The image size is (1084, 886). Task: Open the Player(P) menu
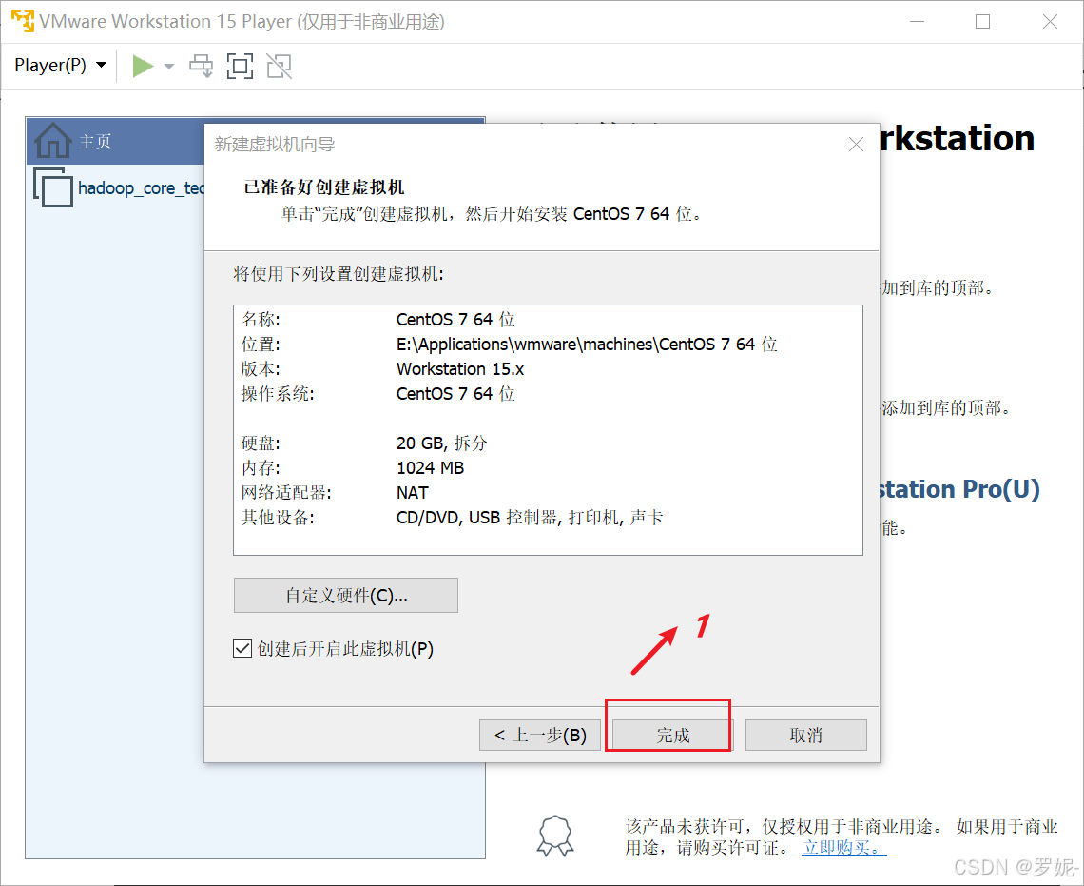pos(60,66)
